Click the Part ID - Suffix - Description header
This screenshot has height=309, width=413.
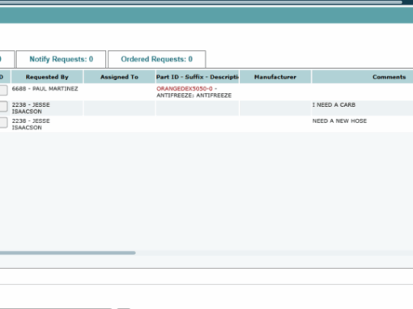[198, 77]
